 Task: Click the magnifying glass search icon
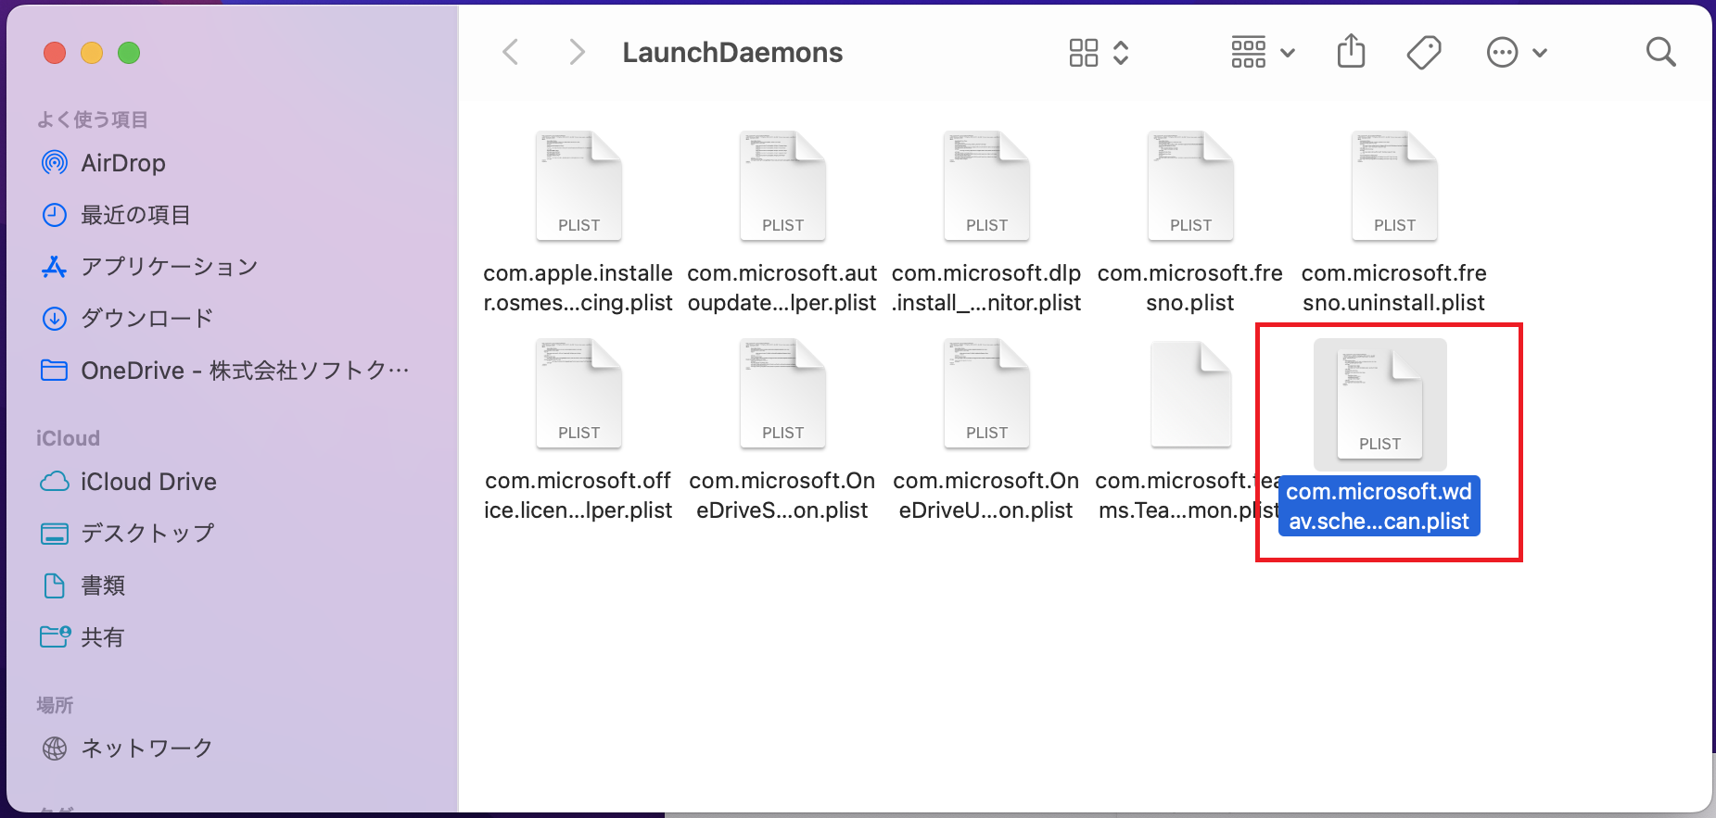1660,52
